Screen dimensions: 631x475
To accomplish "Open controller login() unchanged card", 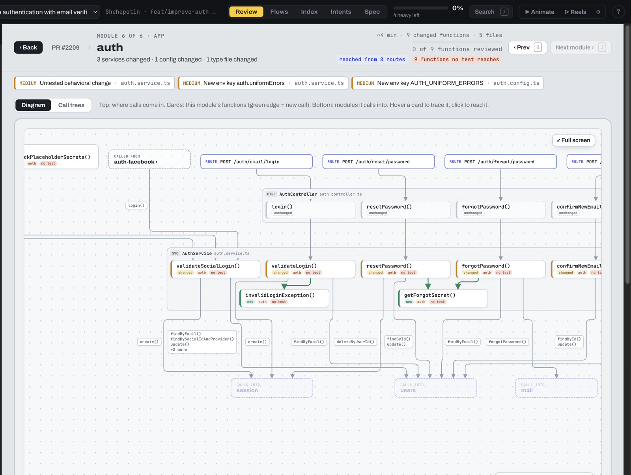I will tap(310, 210).
